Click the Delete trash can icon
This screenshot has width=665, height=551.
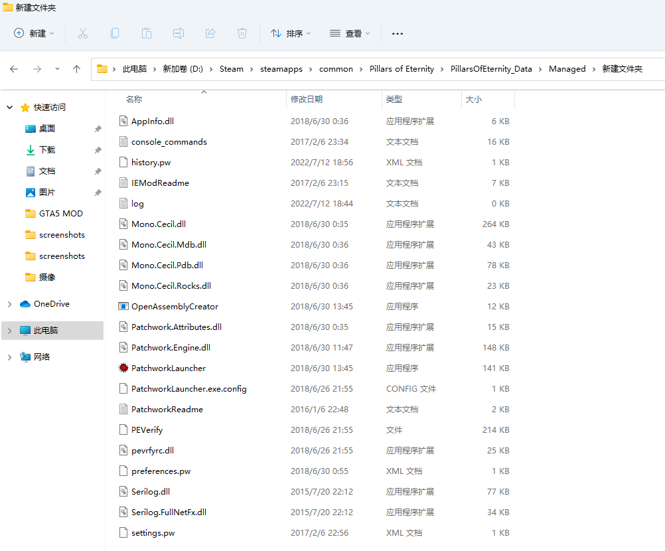click(x=242, y=33)
